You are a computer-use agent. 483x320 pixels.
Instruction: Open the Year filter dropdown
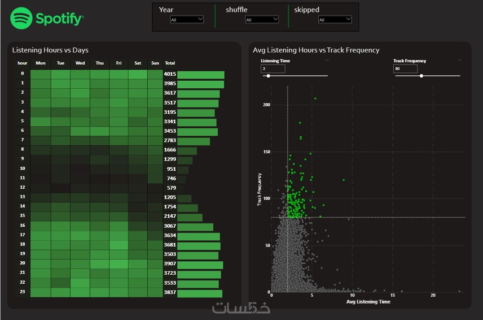(187, 19)
